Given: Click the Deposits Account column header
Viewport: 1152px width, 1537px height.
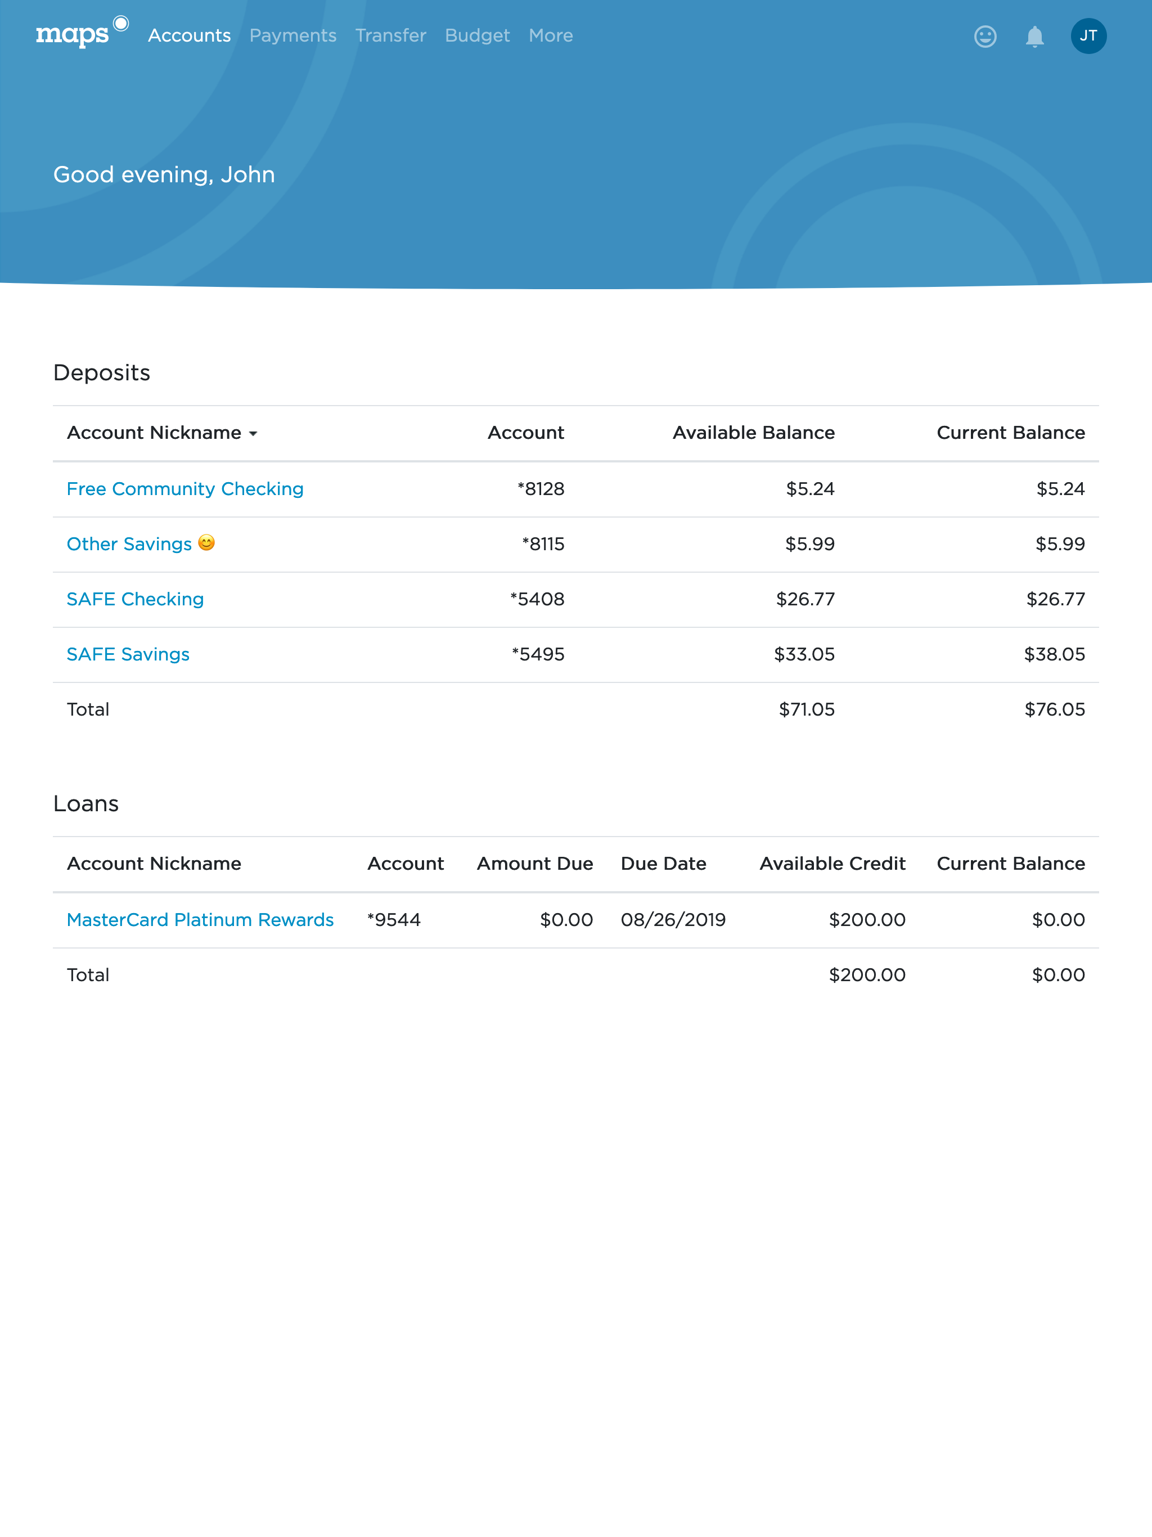Looking at the screenshot, I should tap(526, 432).
